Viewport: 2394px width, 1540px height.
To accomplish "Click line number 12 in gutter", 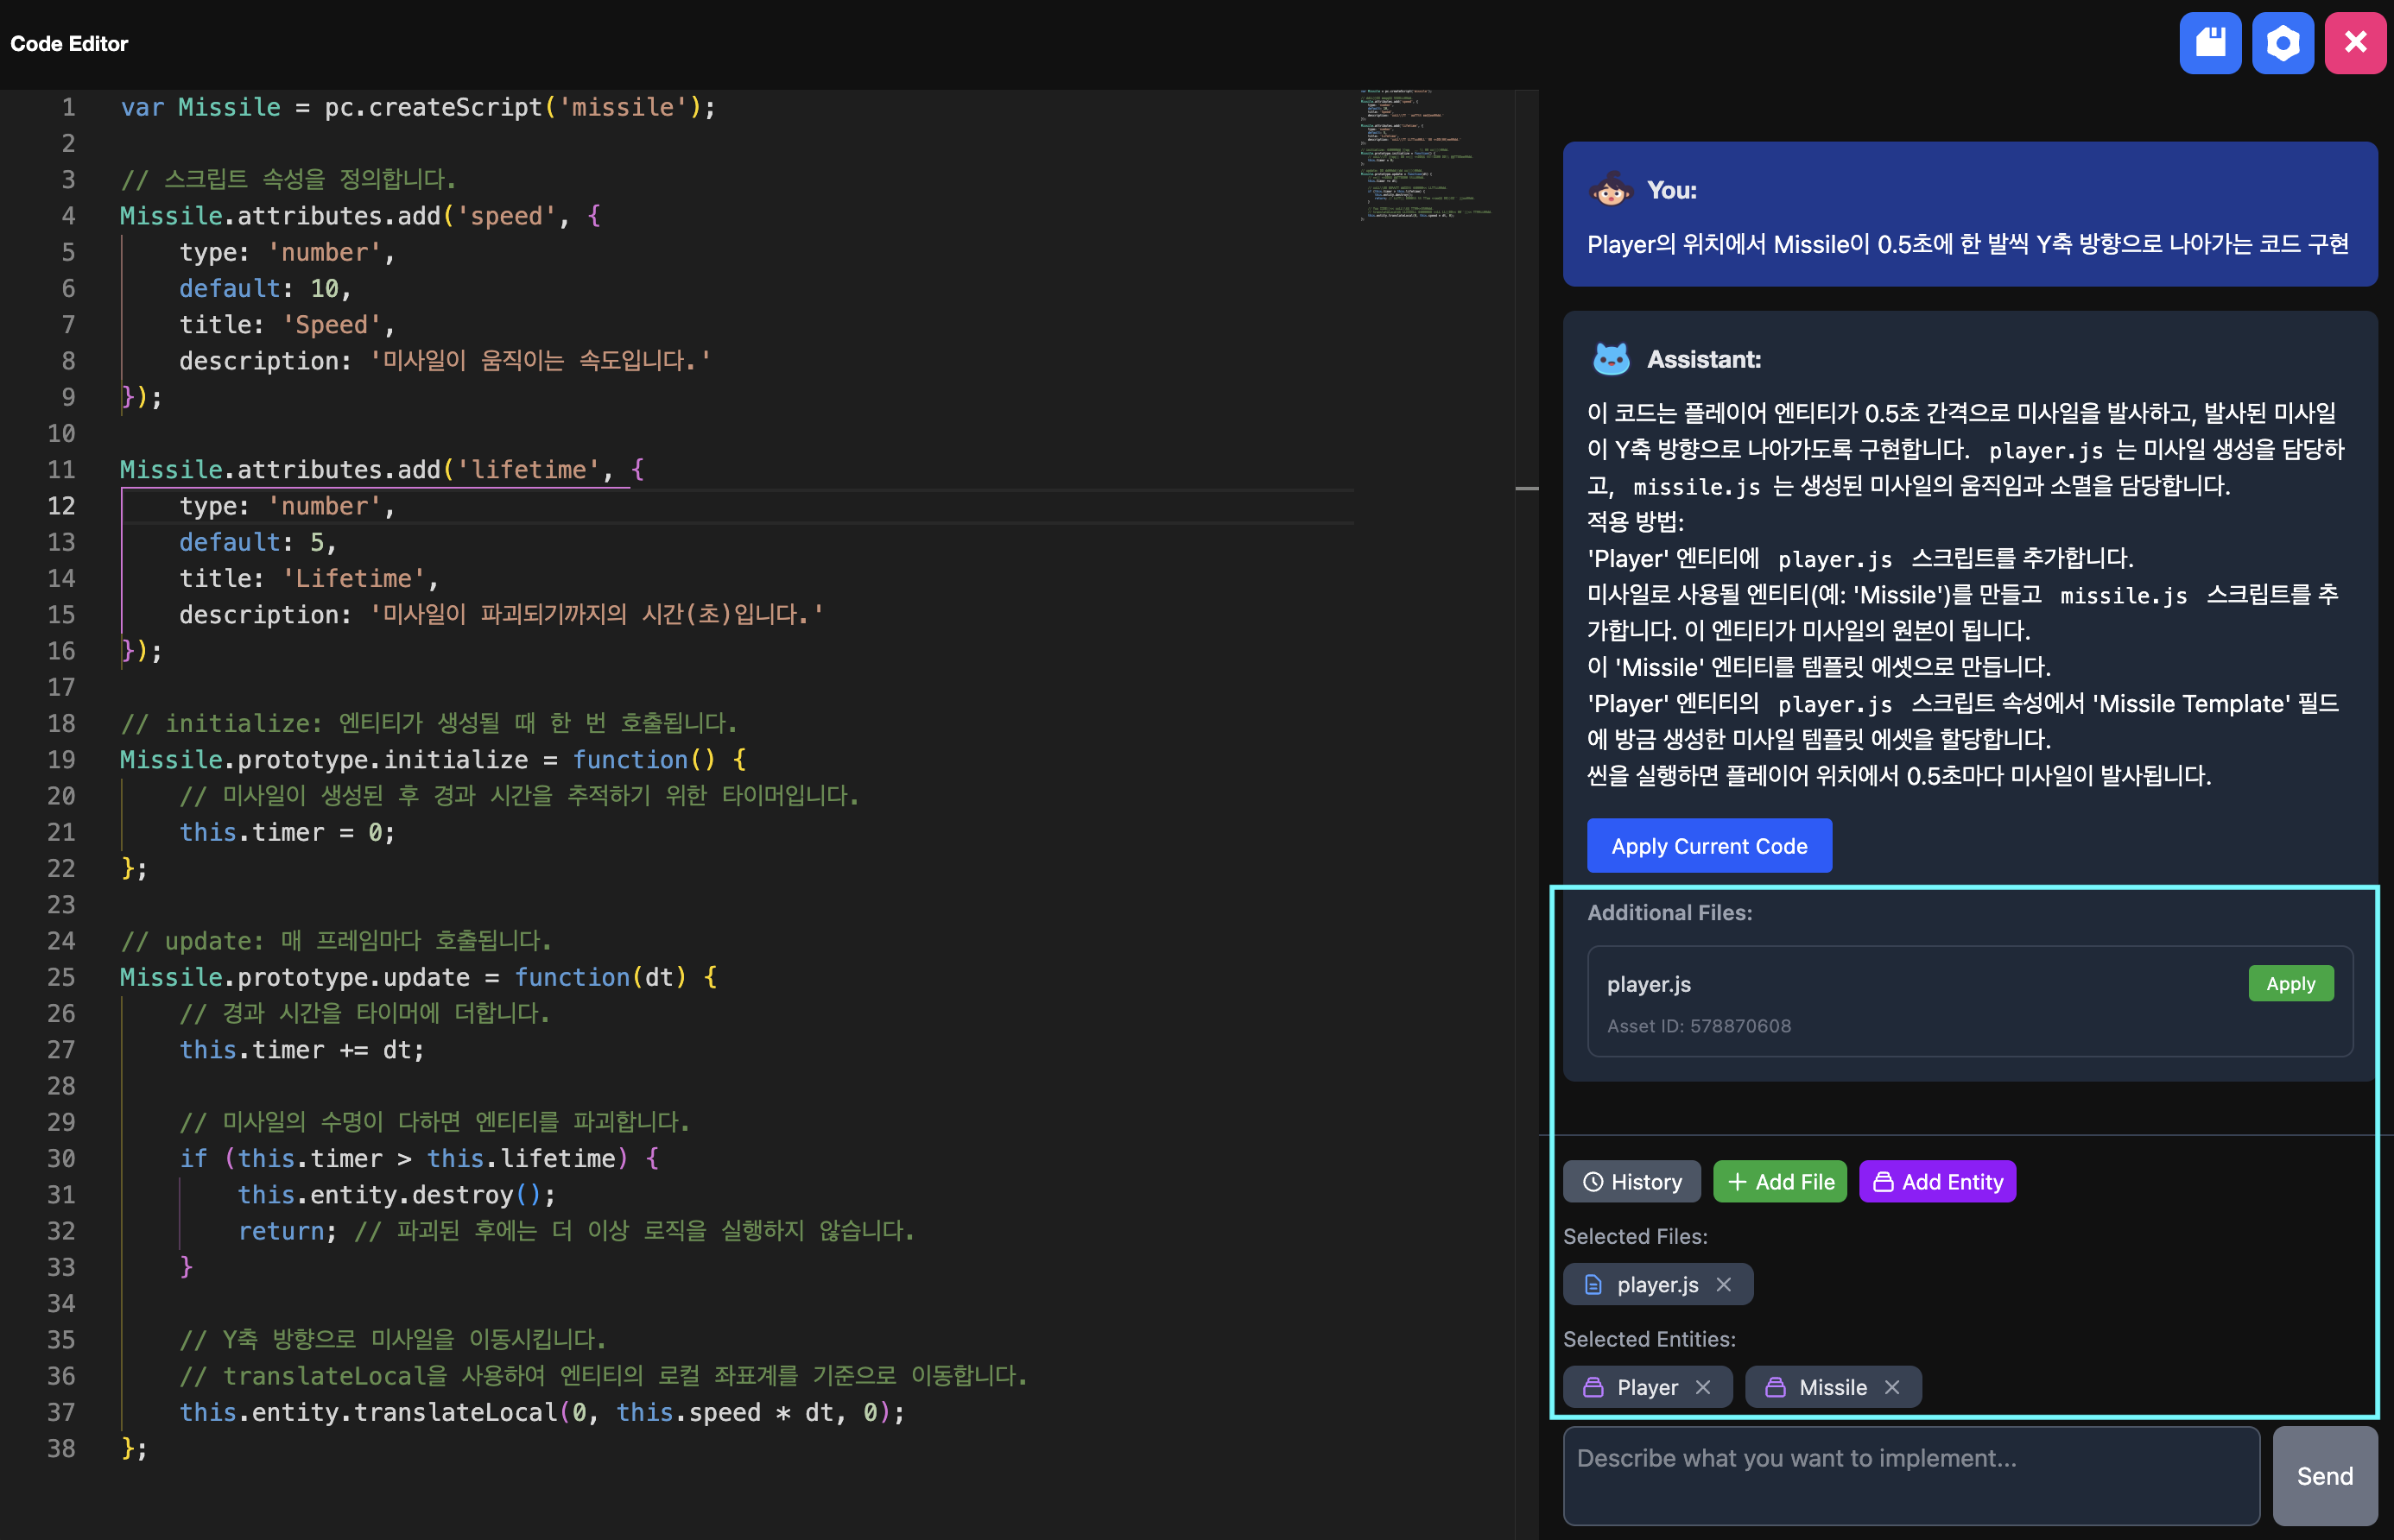I will tap(62, 506).
